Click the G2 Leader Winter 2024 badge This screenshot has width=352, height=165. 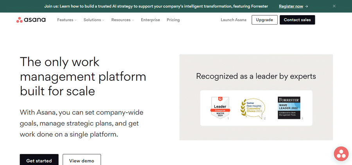pos(220,107)
